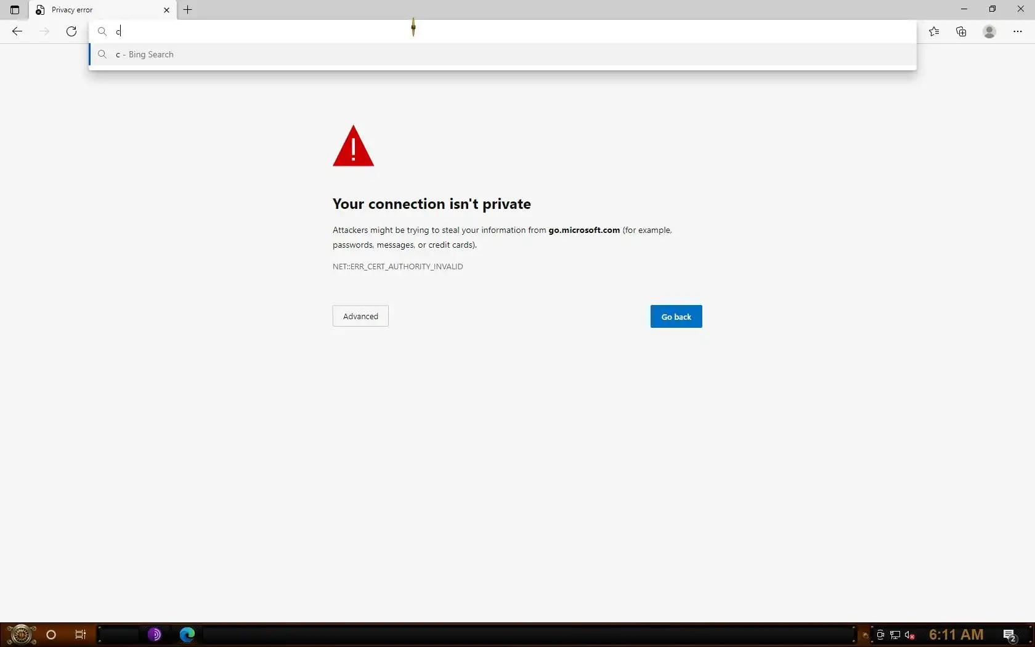Open Task View on taskbar
1035x647 pixels.
pos(81,635)
